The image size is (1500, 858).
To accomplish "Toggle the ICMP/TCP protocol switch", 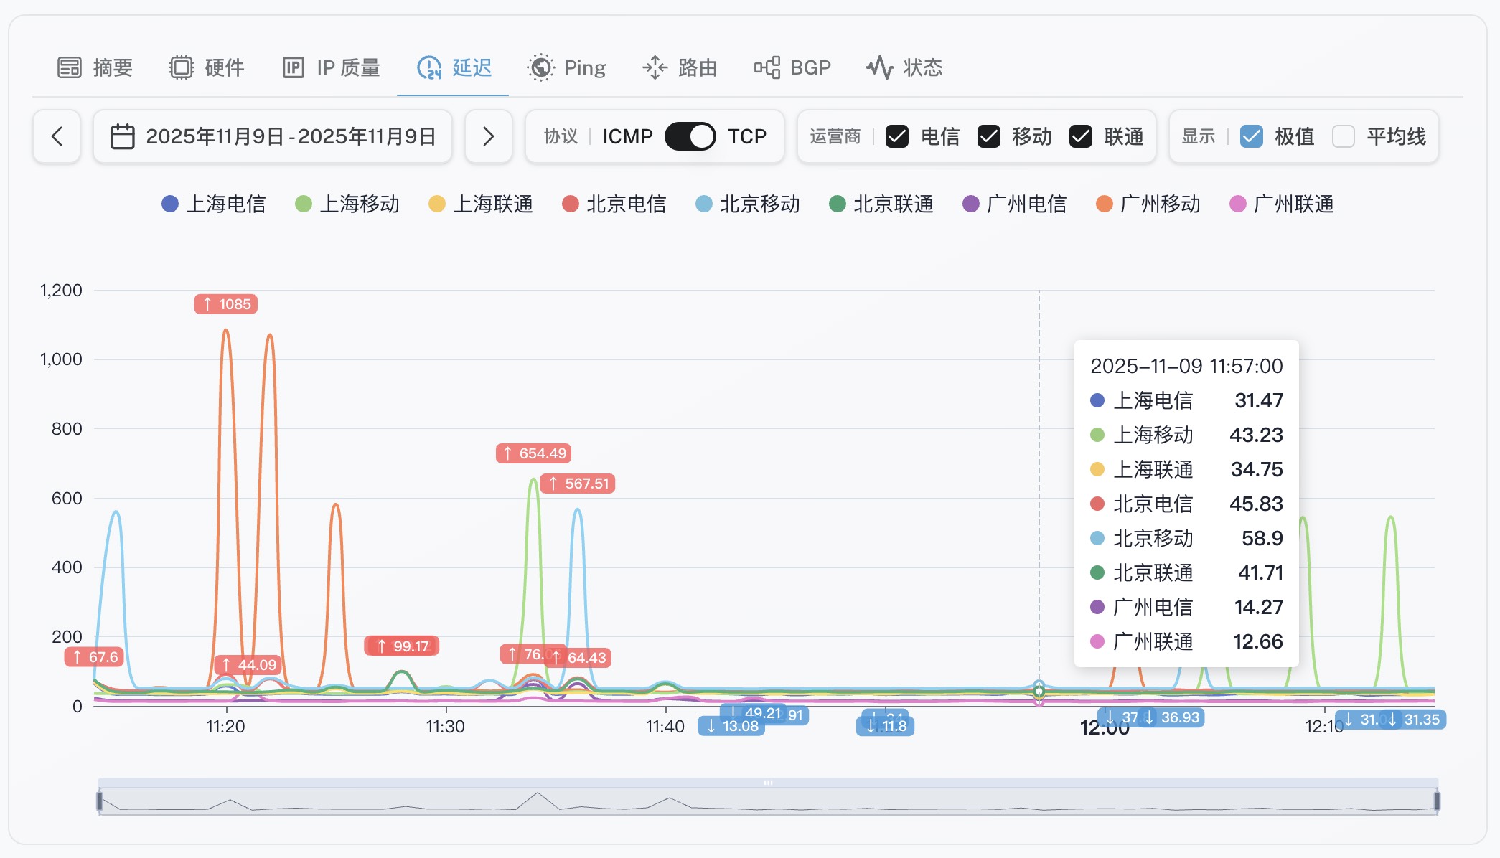I will point(690,136).
